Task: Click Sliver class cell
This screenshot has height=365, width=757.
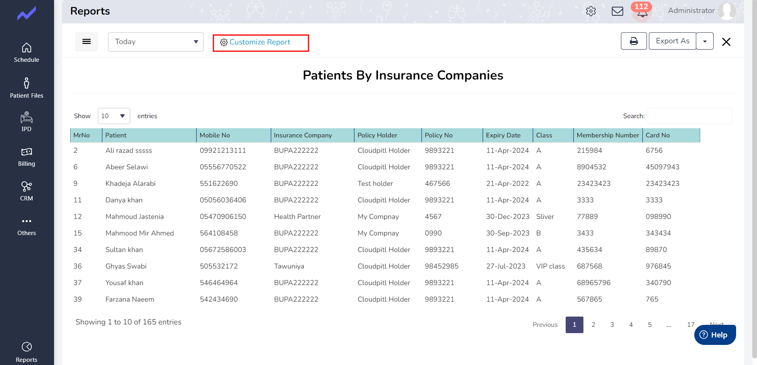Action: point(545,217)
